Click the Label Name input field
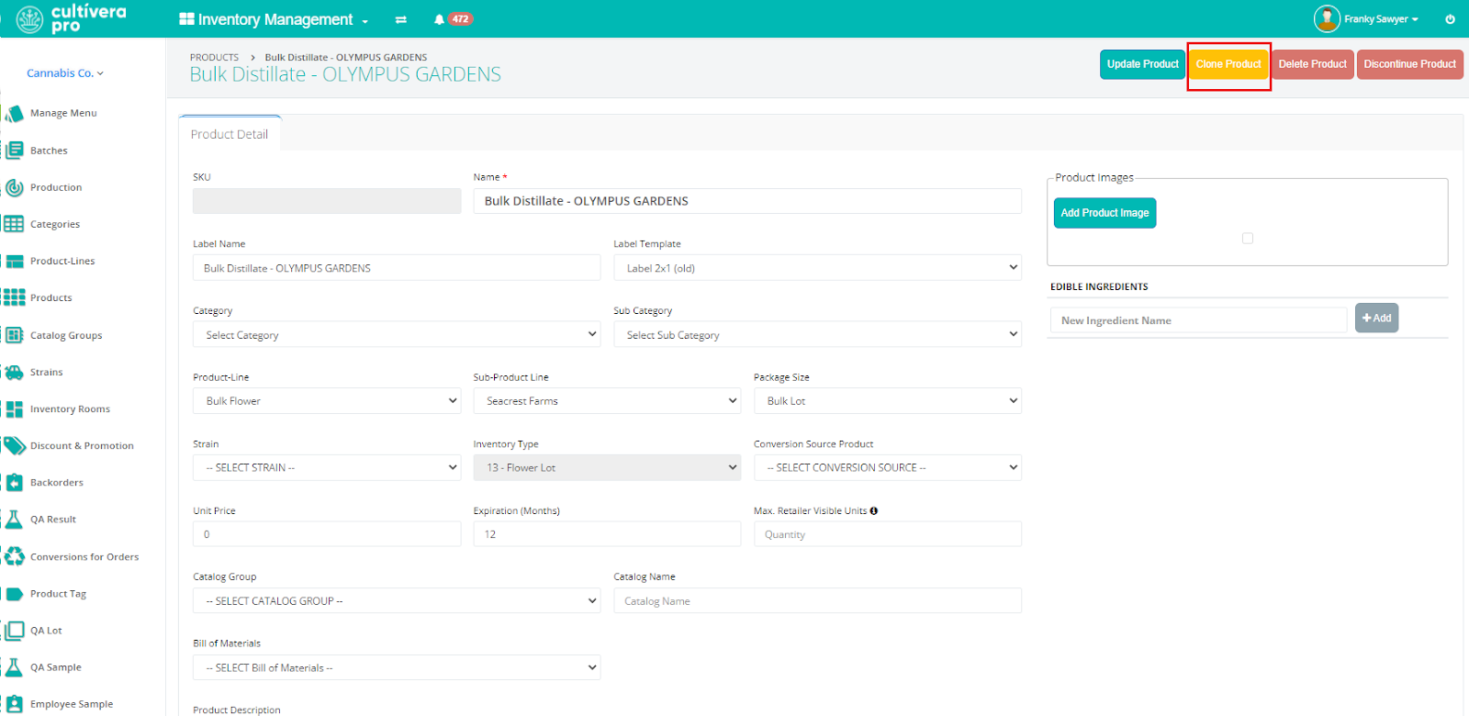The image size is (1469, 716). point(397,268)
